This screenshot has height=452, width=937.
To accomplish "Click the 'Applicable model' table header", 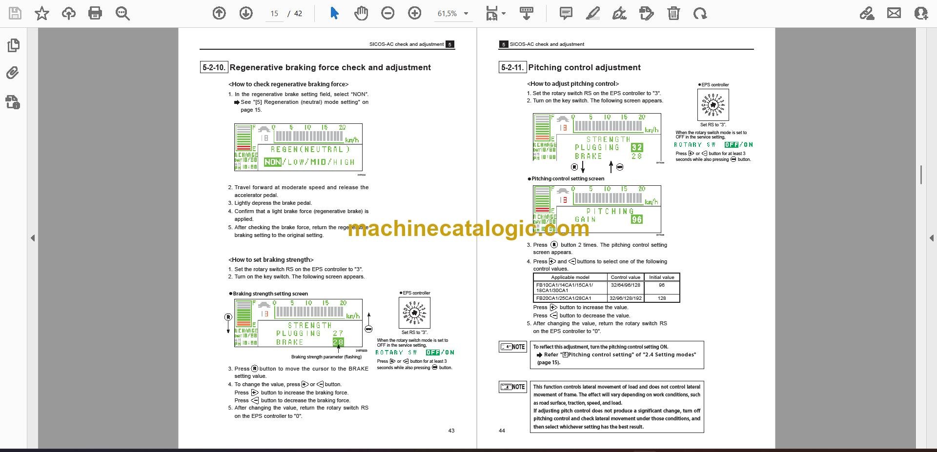I will (570, 277).
